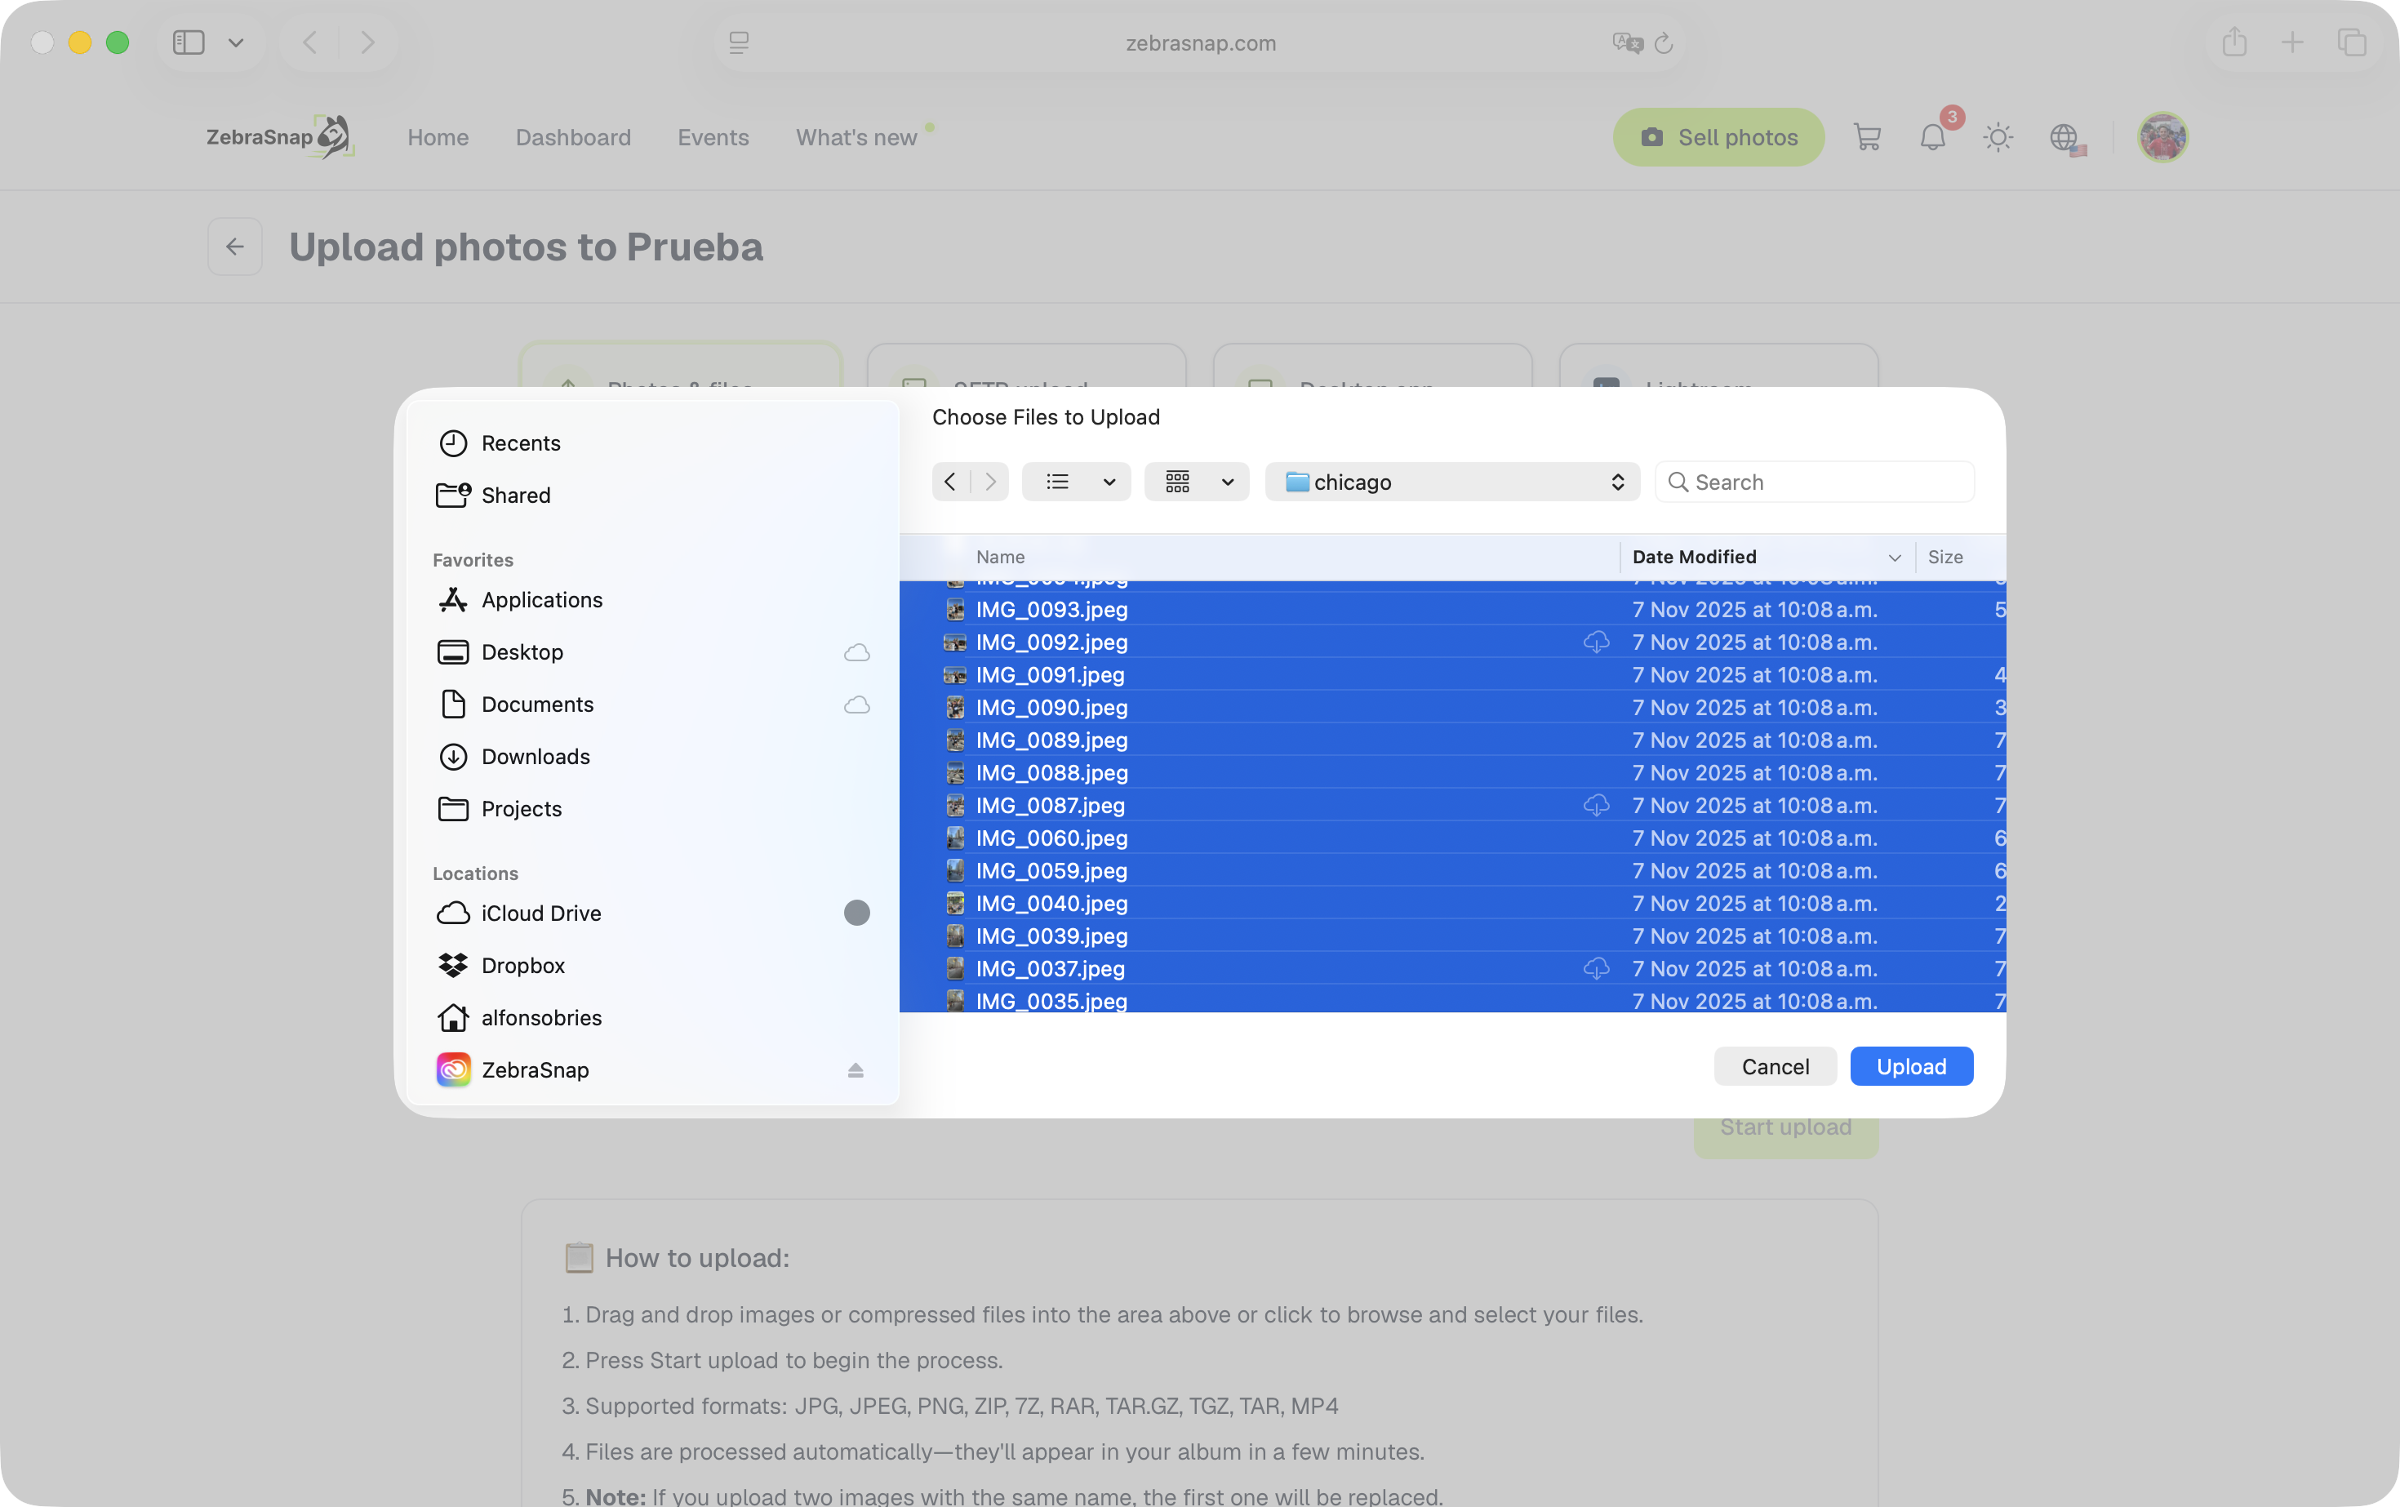The image size is (2400, 1507).
Task: Open the Events menu item
Action: coord(713,137)
